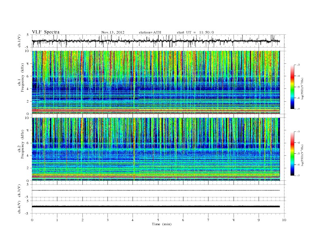
Task: Click the '10' tick on the time axis
Action: click(x=284, y=220)
